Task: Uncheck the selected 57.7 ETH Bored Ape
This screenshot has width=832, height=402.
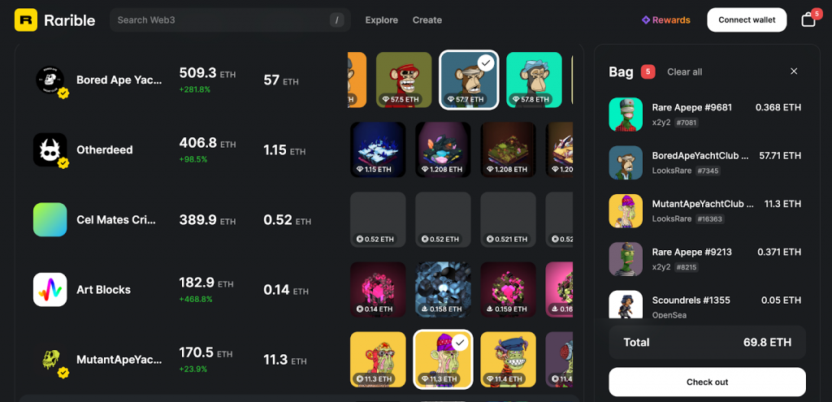Action: click(x=469, y=80)
